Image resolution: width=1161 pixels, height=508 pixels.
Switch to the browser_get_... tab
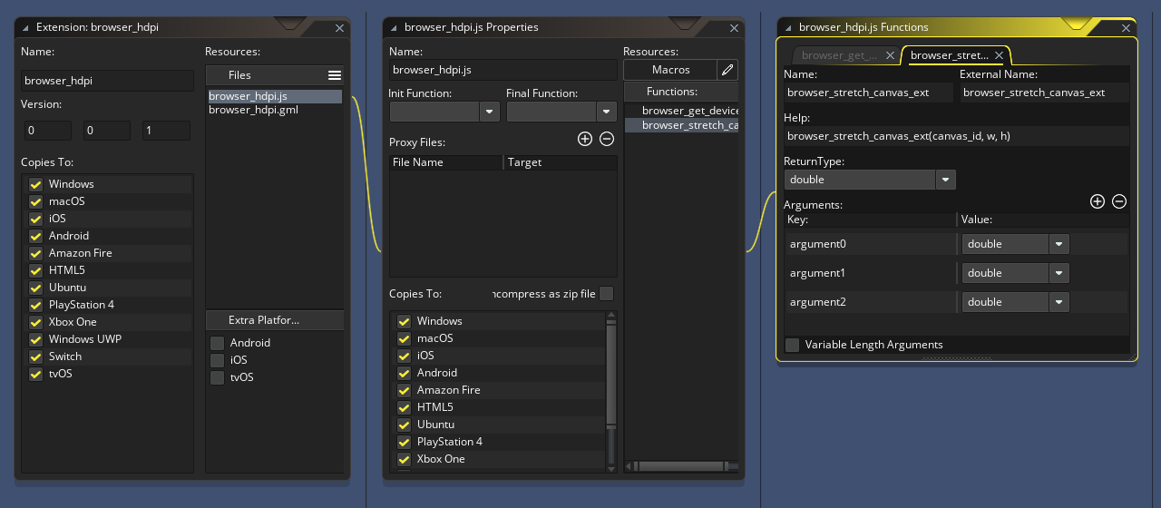click(839, 55)
